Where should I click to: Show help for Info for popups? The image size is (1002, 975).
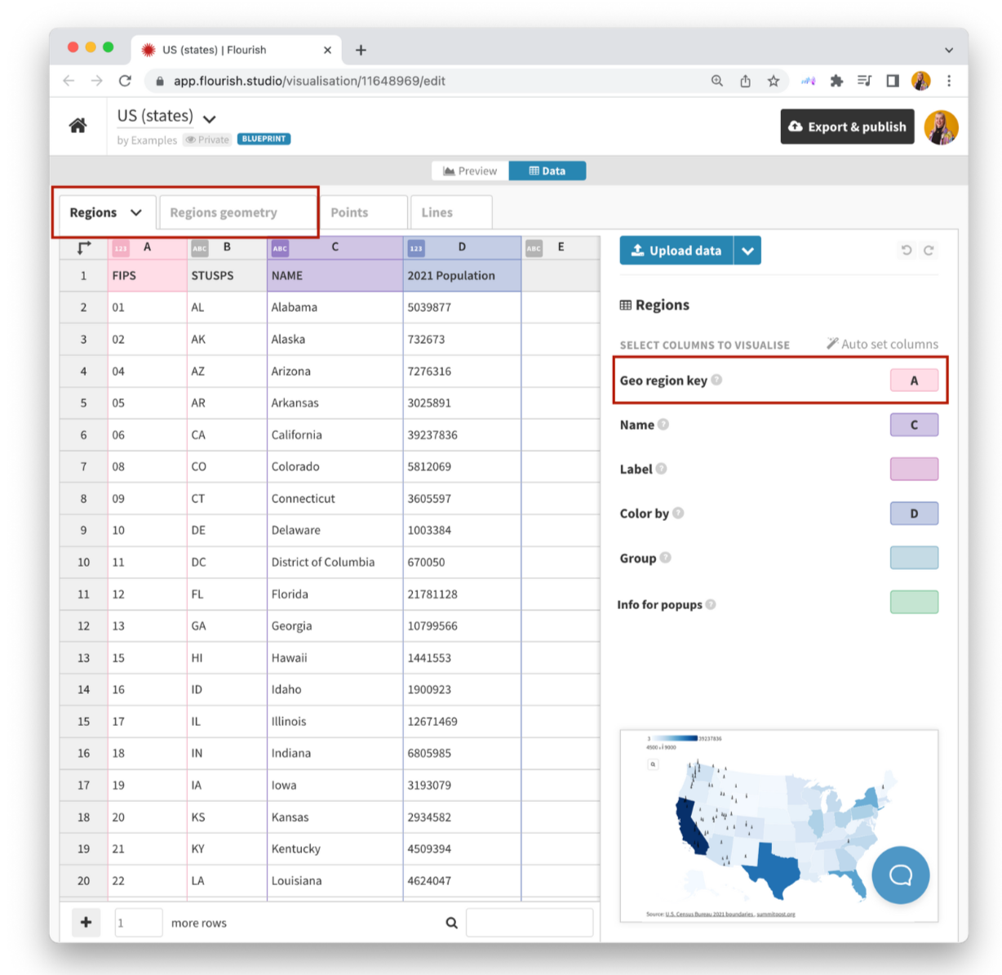pyautogui.click(x=711, y=604)
